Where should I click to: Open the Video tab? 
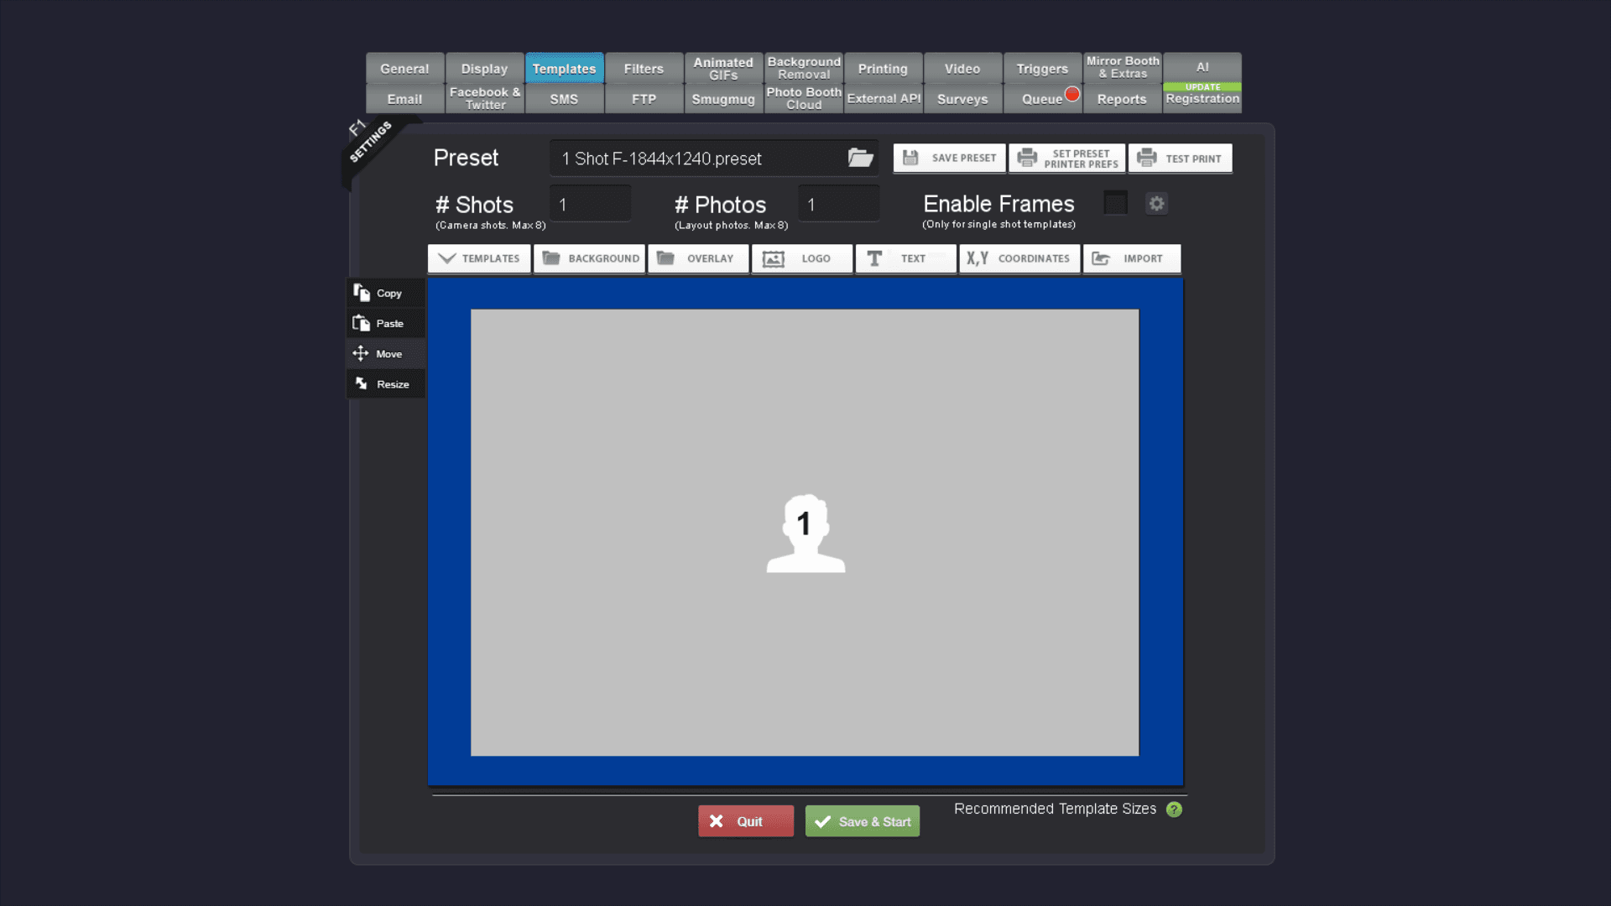click(962, 68)
